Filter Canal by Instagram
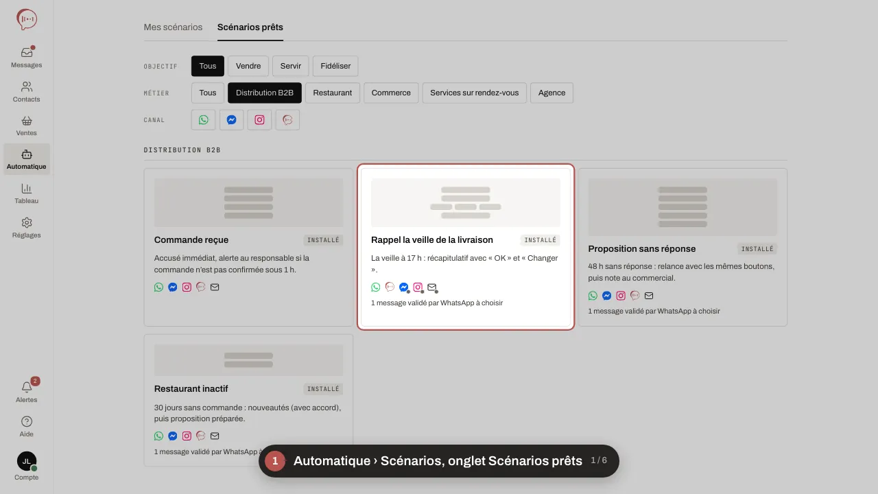 point(260,120)
